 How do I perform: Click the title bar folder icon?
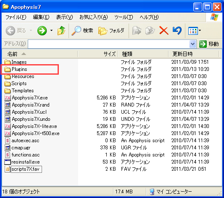pyautogui.click(x=6, y=7)
